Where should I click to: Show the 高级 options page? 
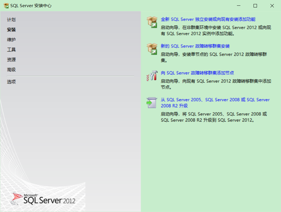[11, 70]
